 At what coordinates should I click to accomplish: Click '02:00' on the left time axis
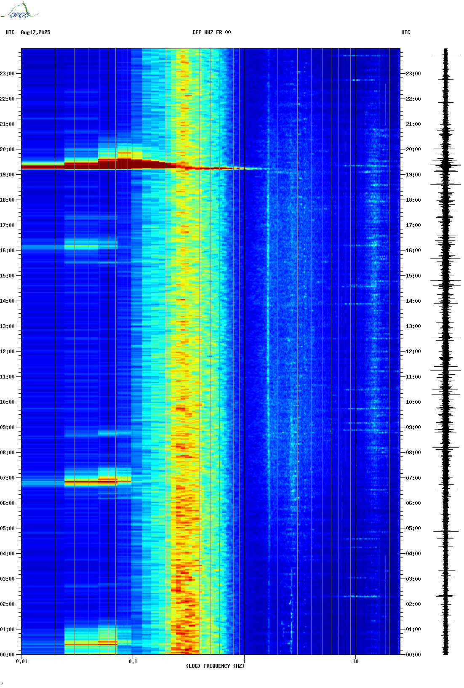click(x=7, y=604)
